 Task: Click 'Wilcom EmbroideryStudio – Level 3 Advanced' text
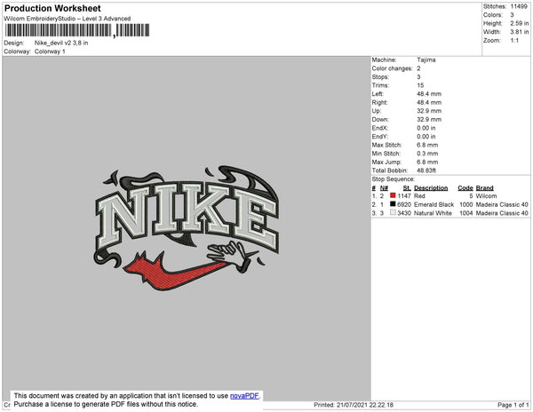68,19
